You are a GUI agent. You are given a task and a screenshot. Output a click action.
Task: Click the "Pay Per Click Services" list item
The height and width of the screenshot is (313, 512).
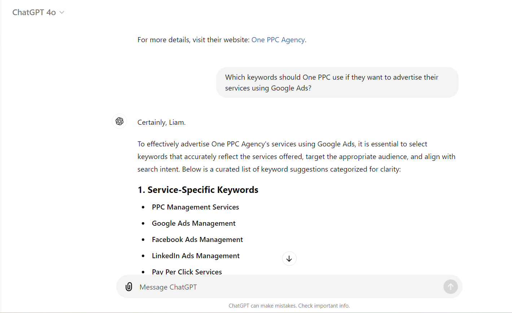point(187,272)
